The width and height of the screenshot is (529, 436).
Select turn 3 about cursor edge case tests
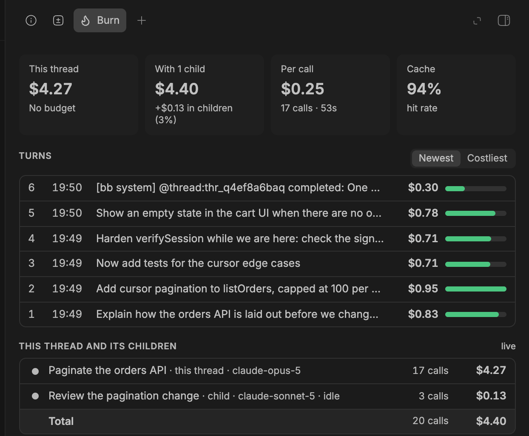pyautogui.click(x=267, y=263)
